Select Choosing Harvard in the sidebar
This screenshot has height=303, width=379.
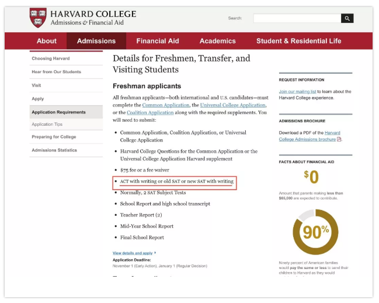click(x=51, y=58)
